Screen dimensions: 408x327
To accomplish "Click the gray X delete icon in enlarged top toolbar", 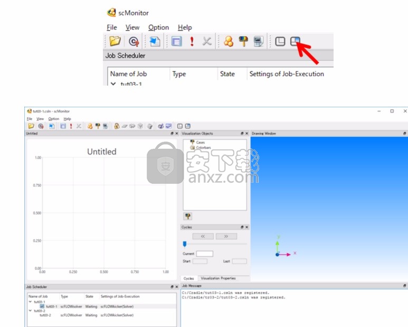I will coord(207,41).
